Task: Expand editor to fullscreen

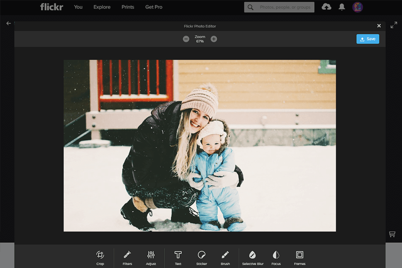Action: (x=394, y=25)
